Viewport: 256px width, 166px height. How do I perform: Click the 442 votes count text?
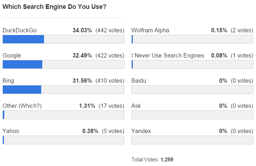click(110, 30)
